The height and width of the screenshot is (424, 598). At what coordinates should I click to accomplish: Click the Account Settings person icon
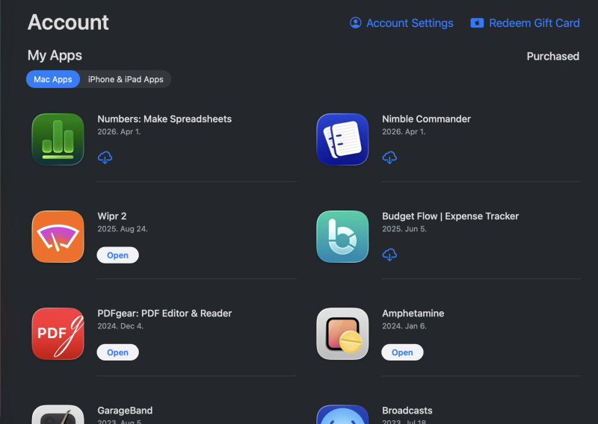(356, 23)
